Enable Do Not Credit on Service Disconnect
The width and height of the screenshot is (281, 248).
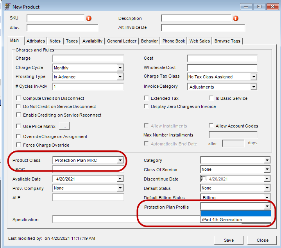pos(18,106)
